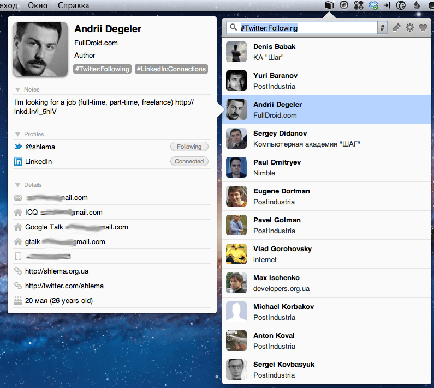Click the four-dots menu bar icon
Viewport: 434px width, 388px height.
(x=359, y=5)
